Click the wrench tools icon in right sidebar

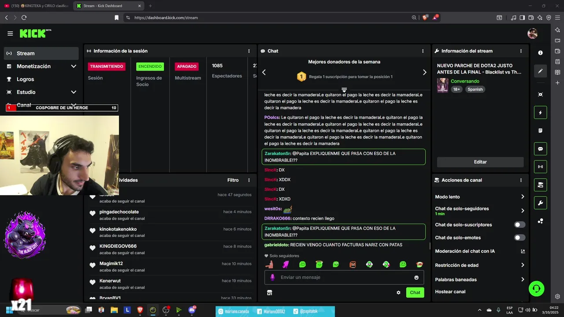point(541,203)
